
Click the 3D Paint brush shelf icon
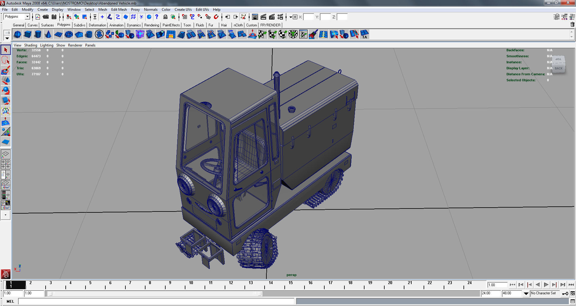pyautogui.click(x=313, y=34)
